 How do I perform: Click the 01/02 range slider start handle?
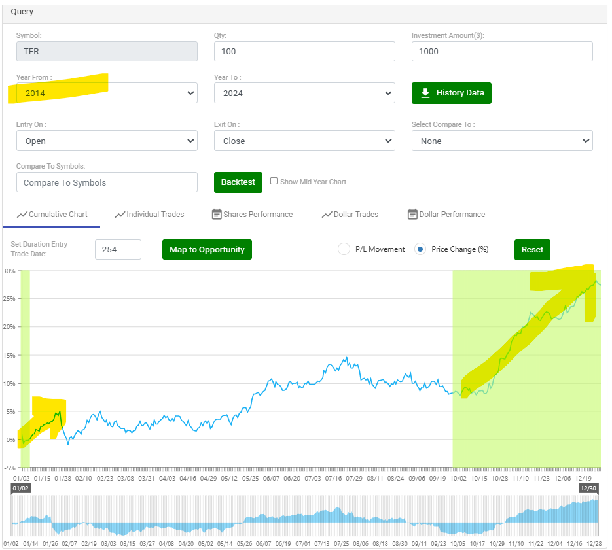tap(21, 489)
